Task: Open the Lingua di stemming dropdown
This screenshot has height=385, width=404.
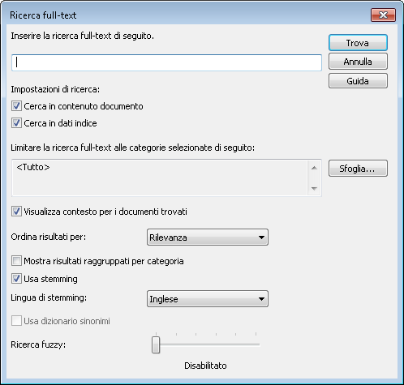Action: (x=208, y=299)
